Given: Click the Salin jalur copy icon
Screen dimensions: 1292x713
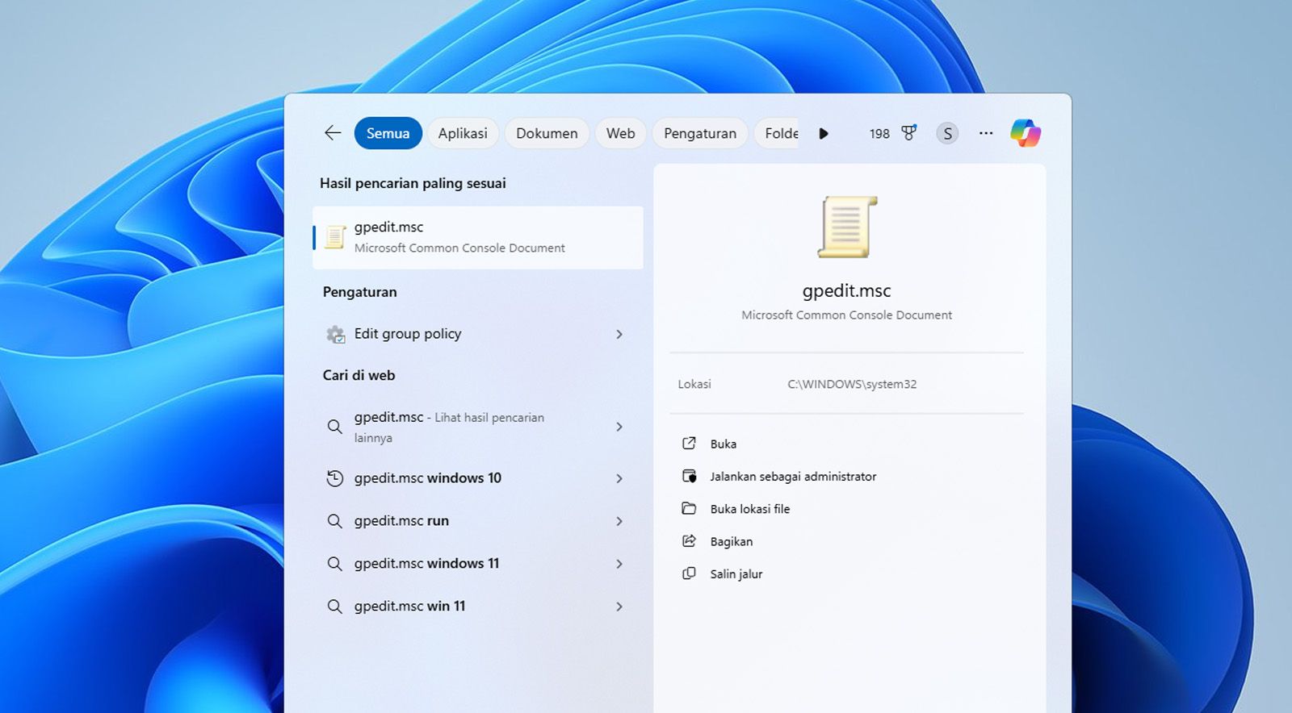Looking at the screenshot, I should pyautogui.click(x=689, y=573).
